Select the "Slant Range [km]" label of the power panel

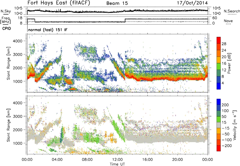(8, 63)
